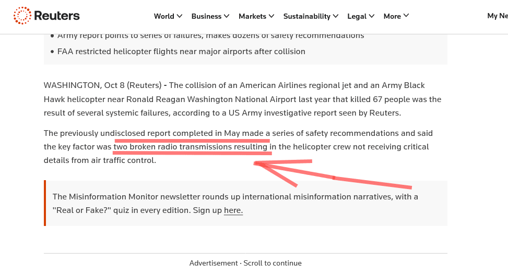This screenshot has width=508, height=277.
Task: Open the More chevron dropdown
Action: 406,16
